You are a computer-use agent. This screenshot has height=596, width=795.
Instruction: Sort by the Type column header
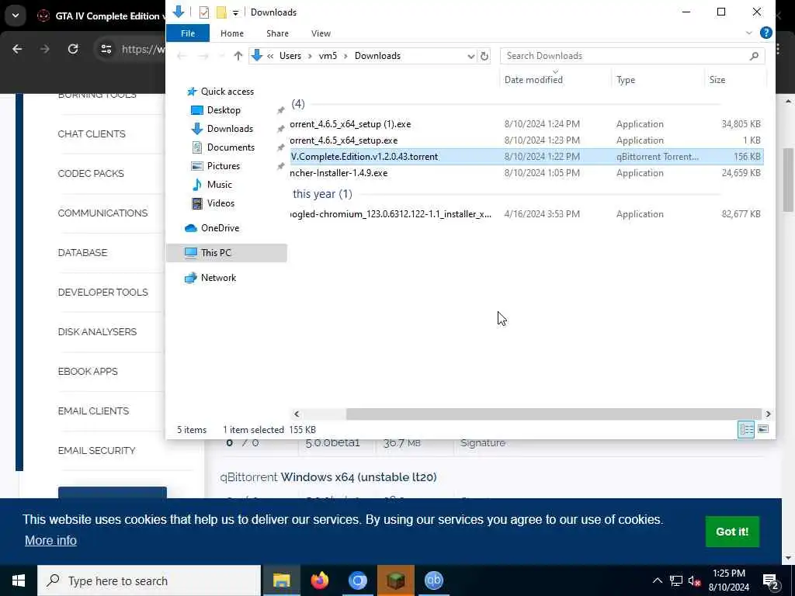click(626, 80)
